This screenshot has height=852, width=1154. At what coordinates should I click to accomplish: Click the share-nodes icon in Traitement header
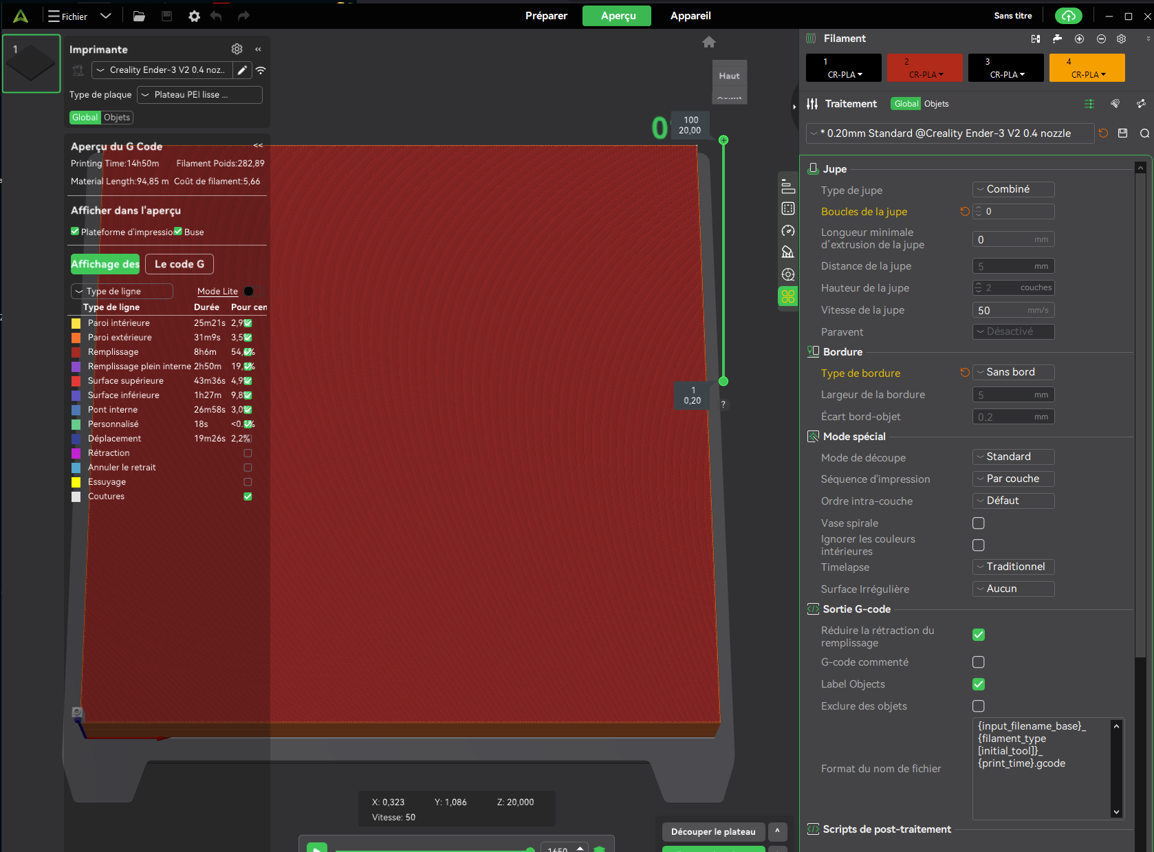1141,104
